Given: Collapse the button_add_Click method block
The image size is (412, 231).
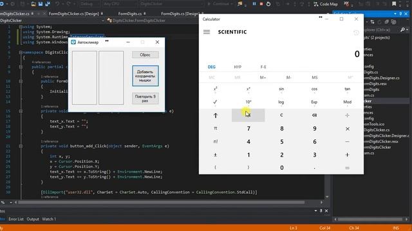Looking at the screenshot, I should [21, 146].
